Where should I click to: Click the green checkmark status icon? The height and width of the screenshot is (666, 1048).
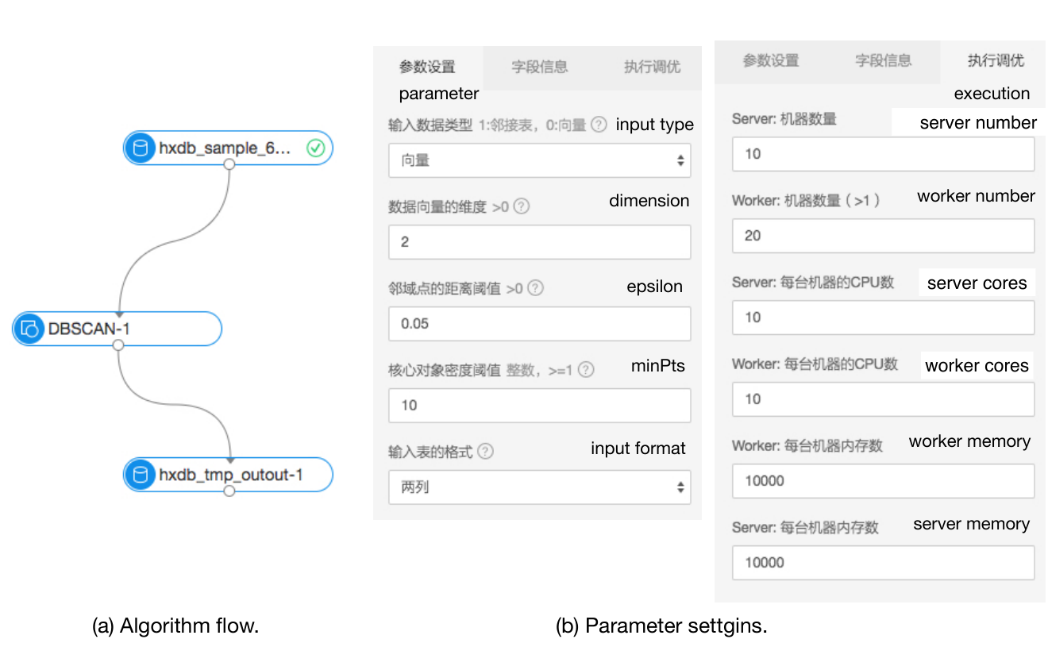(315, 148)
